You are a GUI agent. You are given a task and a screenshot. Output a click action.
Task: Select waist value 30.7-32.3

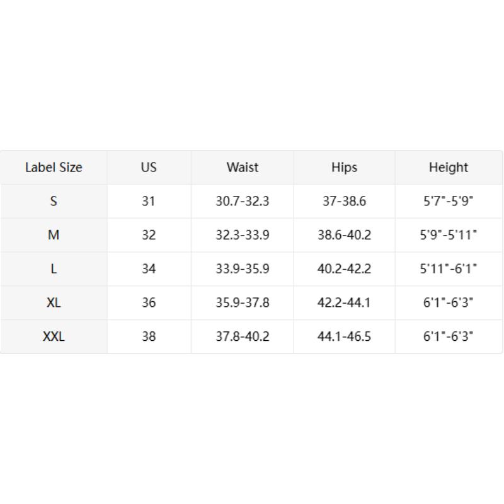pyautogui.click(x=243, y=202)
